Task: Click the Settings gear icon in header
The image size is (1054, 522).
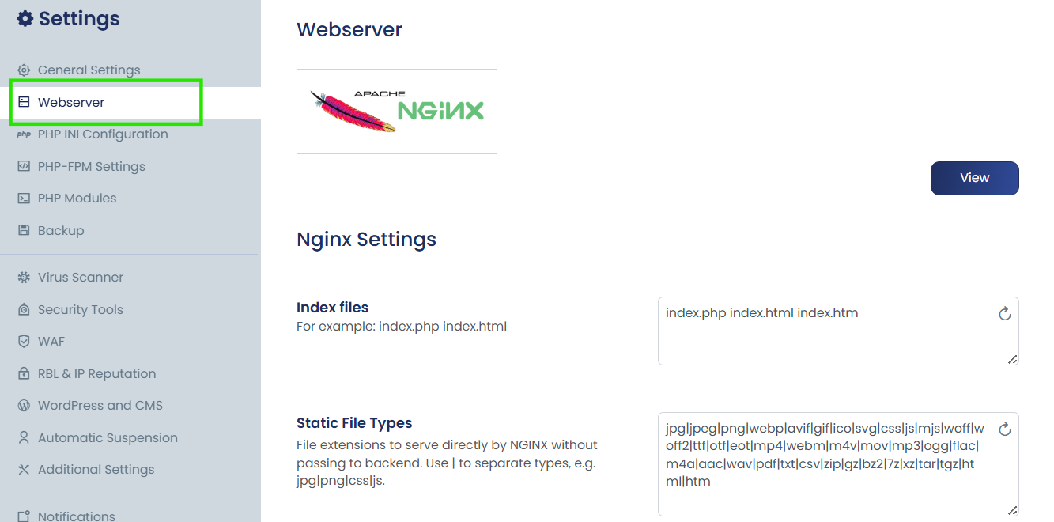Action: pos(25,19)
